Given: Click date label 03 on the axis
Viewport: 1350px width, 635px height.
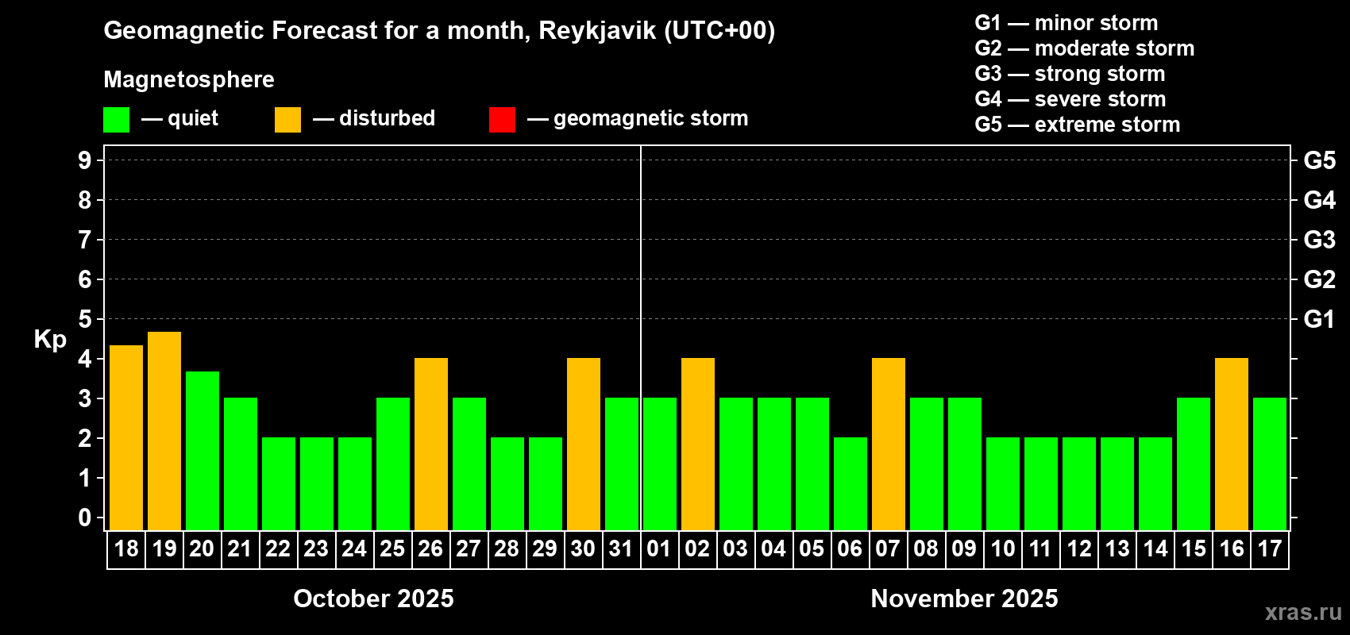Looking at the screenshot, I should 735,548.
